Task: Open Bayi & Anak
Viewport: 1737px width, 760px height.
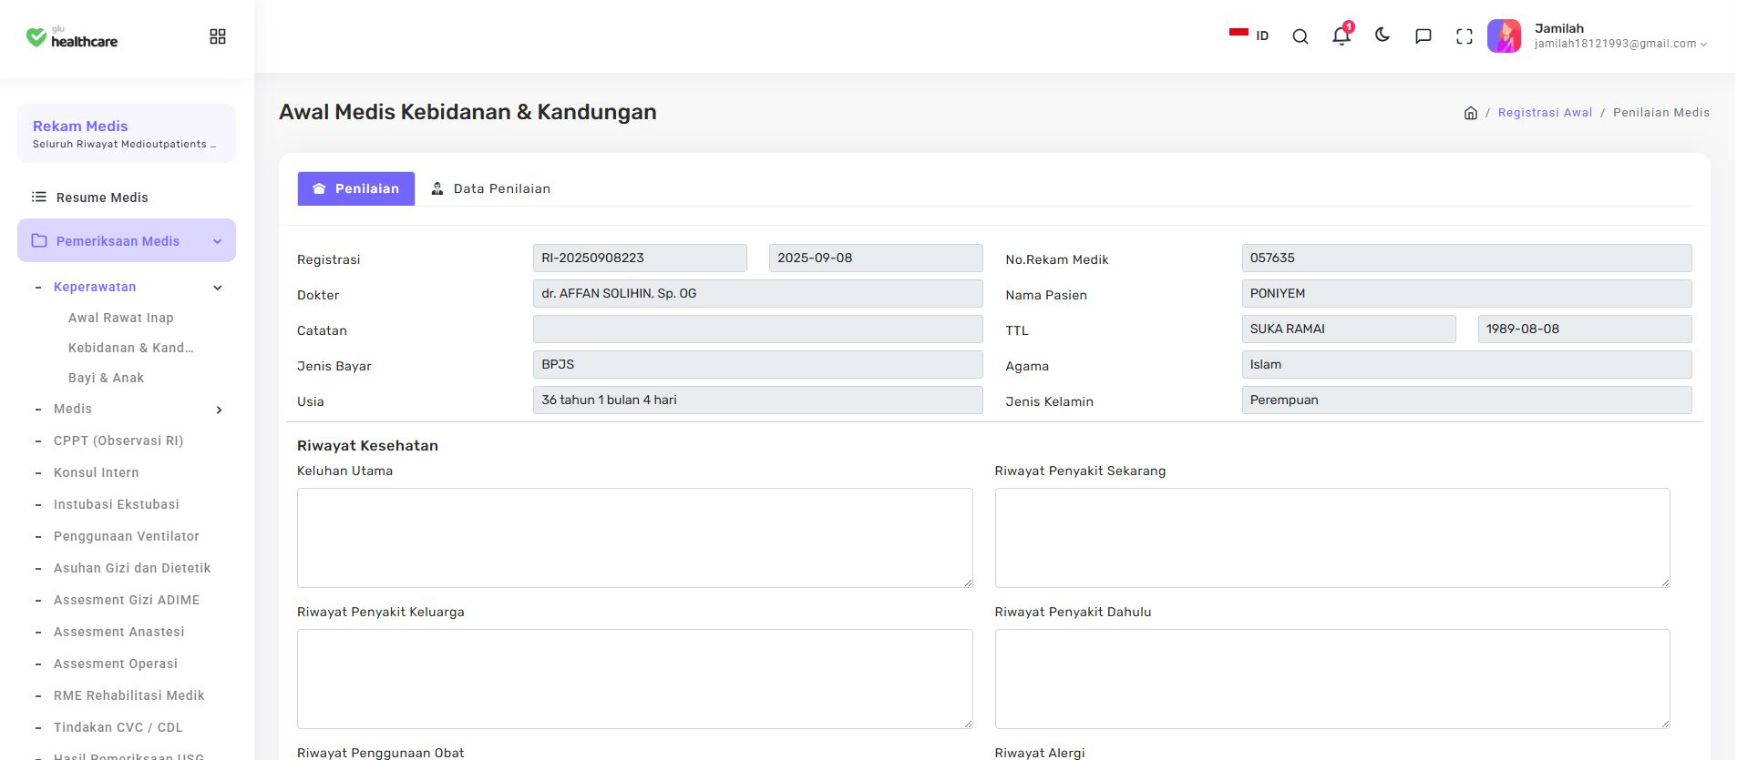Action: click(x=107, y=378)
